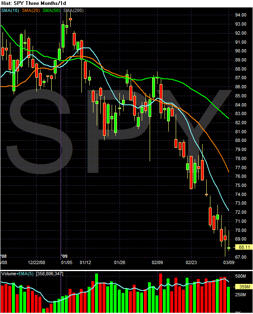Click the 84.00 price axis label
The height and width of the screenshot is (314, 253).
point(241,105)
